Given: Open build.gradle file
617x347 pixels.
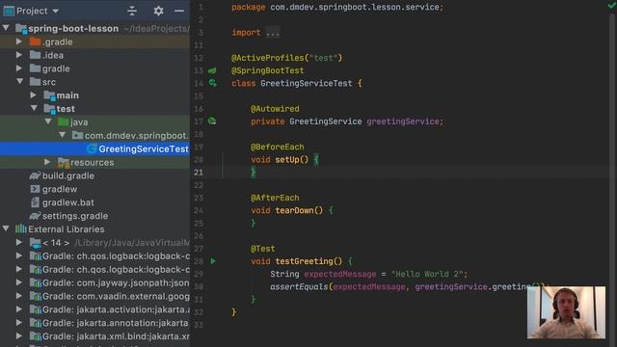Looking at the screenshot, I should click(68, 175).
